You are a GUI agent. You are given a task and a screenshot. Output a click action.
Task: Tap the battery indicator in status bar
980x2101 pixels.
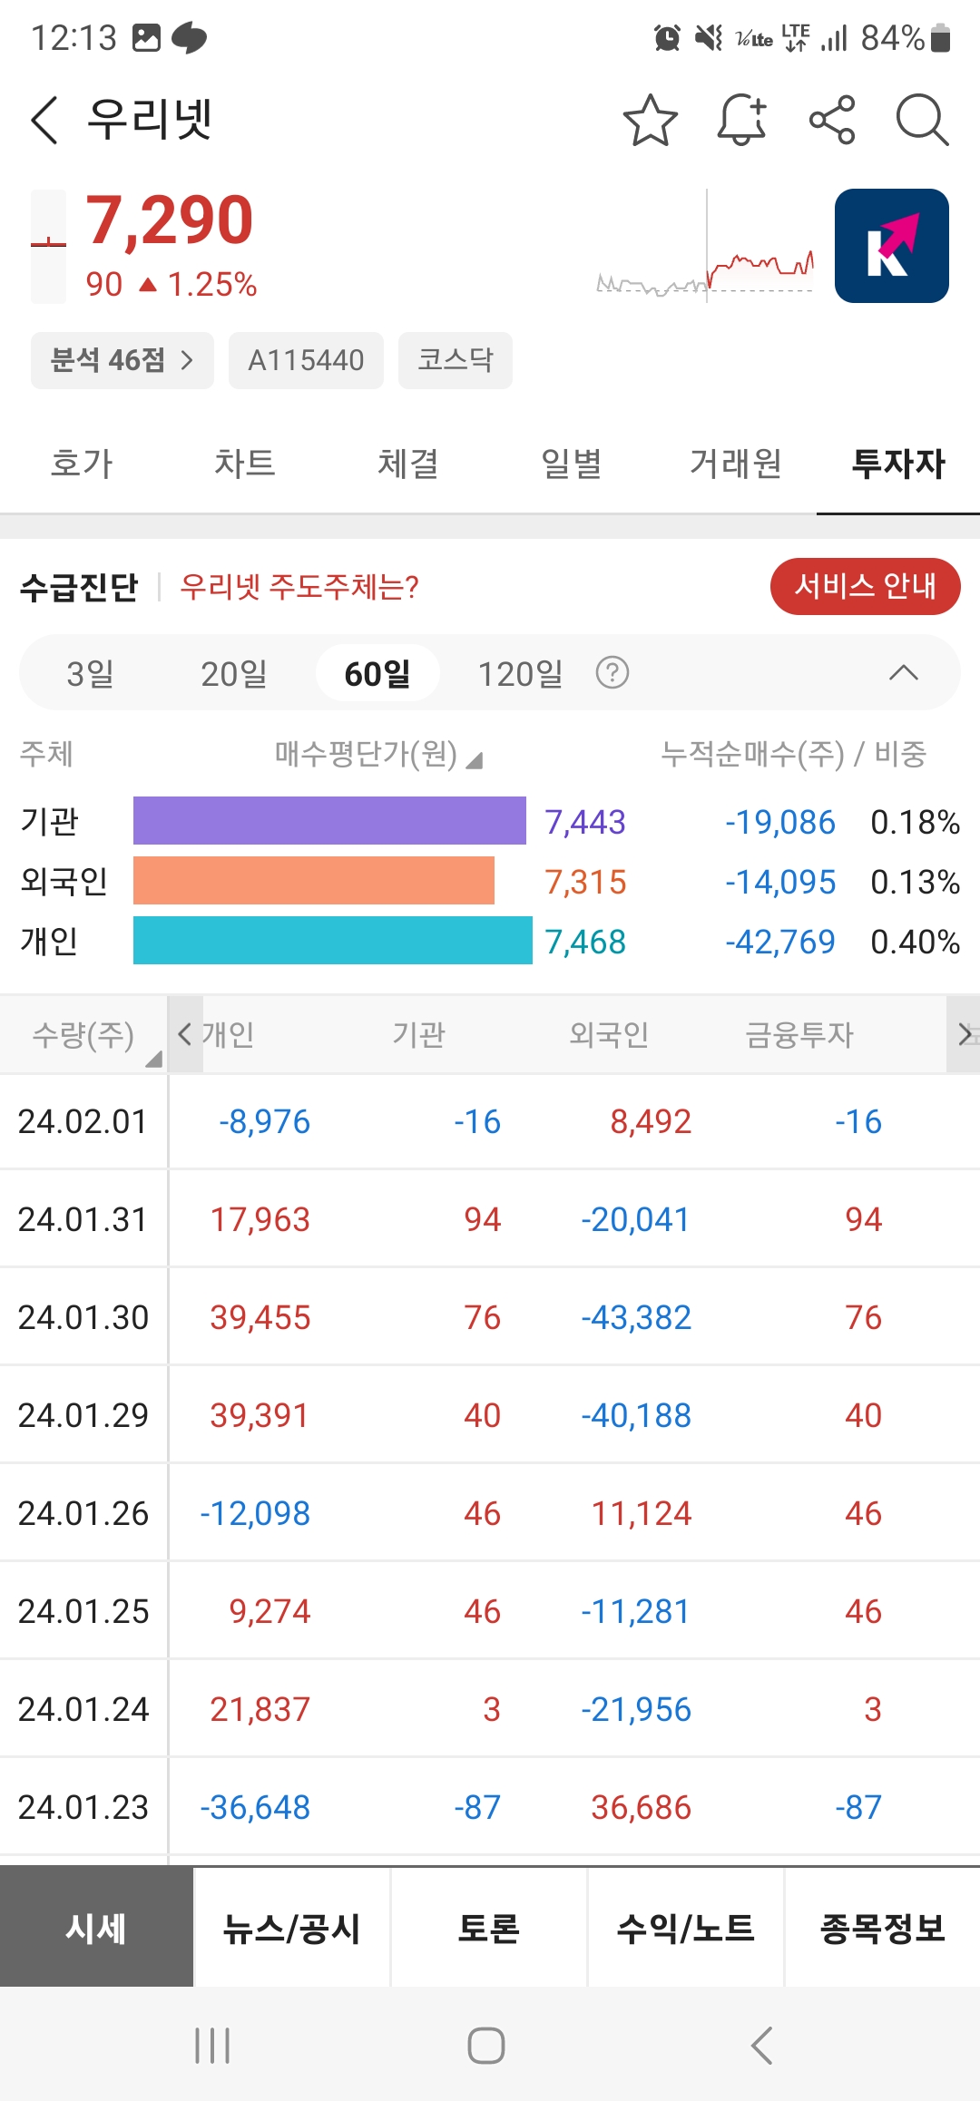coord(941,38)
